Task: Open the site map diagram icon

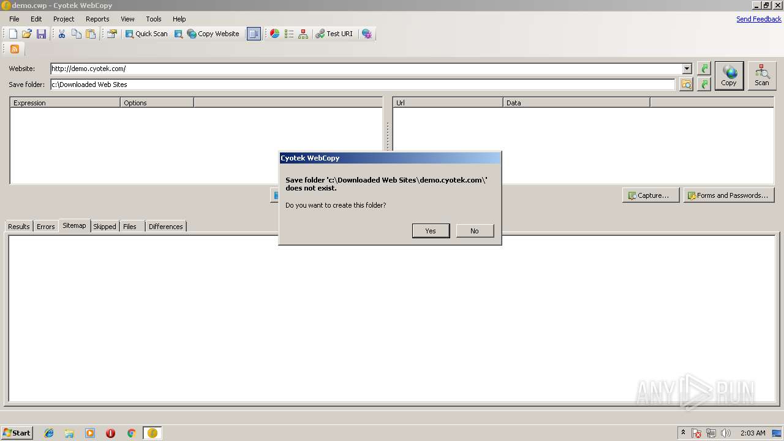Action: coord(303,34)
